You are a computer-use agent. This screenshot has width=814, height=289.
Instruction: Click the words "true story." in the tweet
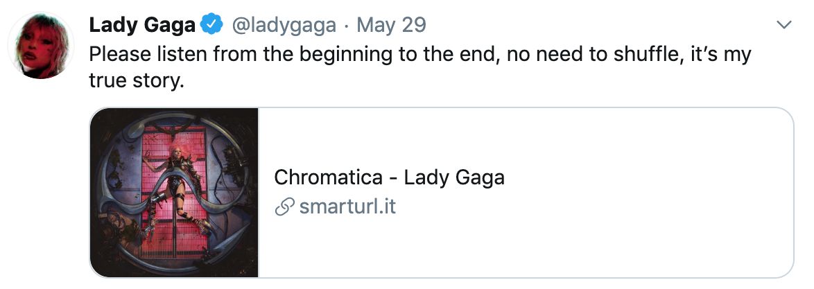pos(137,82)
